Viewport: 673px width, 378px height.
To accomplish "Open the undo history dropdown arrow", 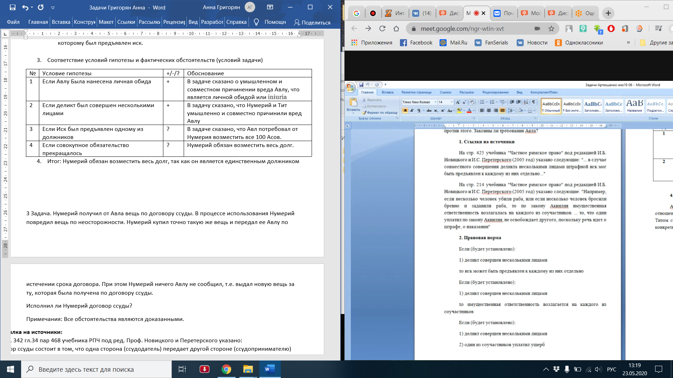I will pyautogui.click(x=32, y=7).
